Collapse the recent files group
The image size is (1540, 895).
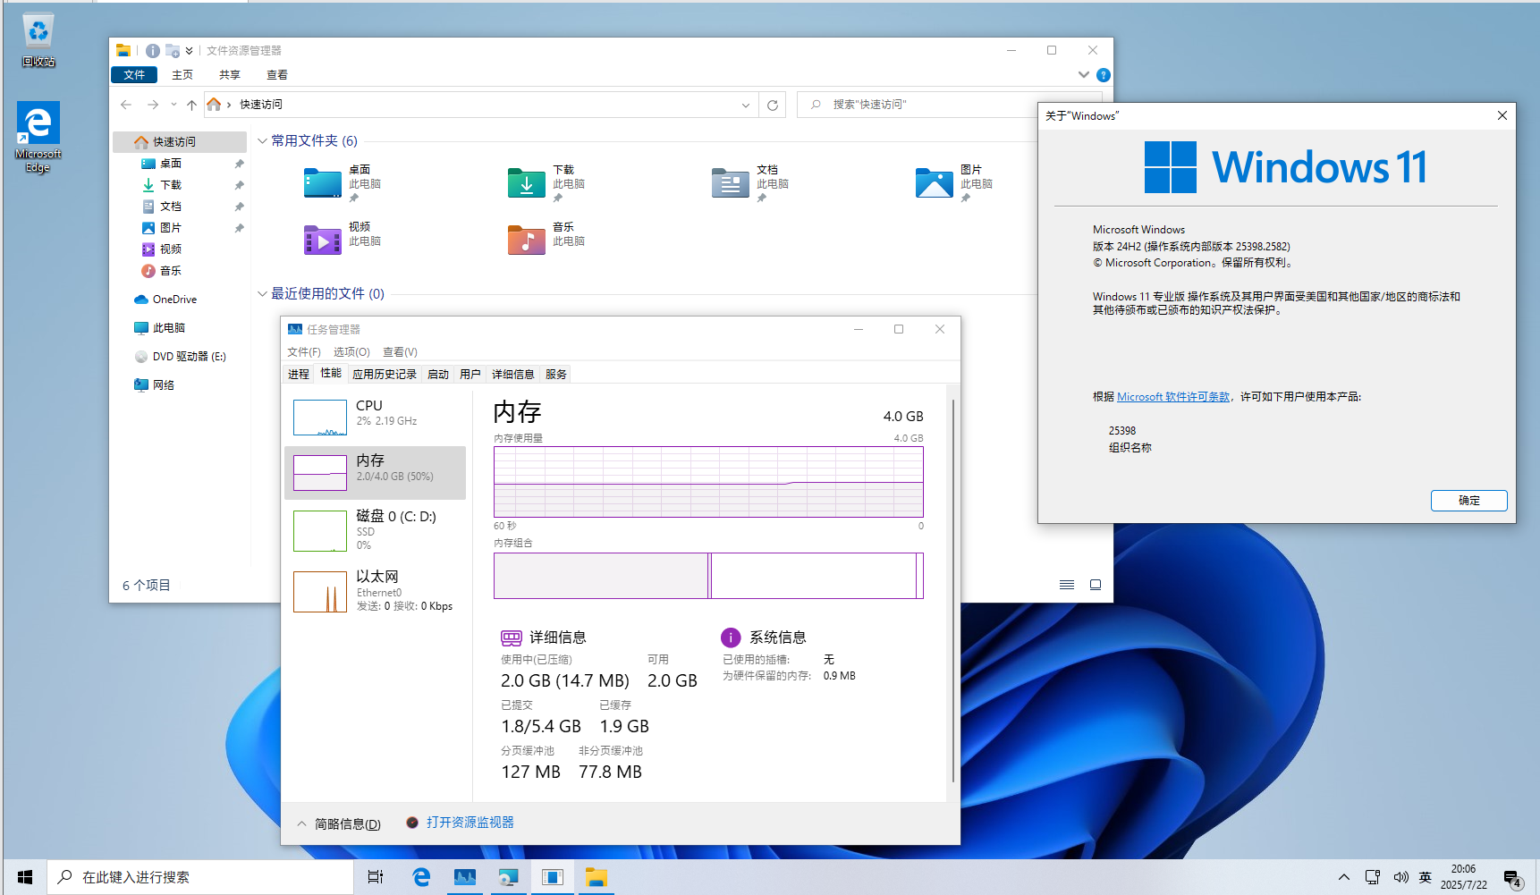pyautogui.click(x=262, y=294)
